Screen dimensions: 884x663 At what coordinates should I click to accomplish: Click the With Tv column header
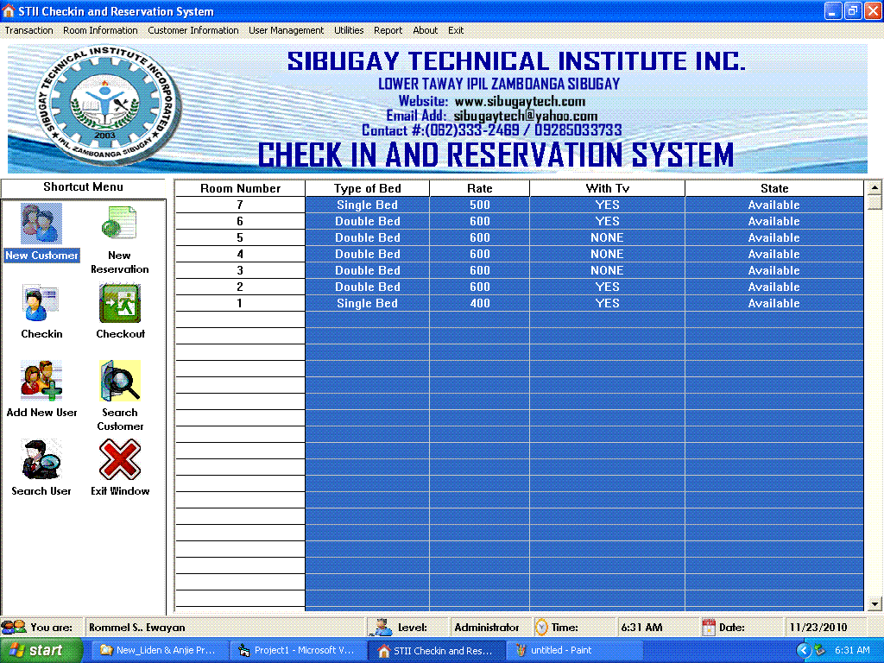point(607,188)
